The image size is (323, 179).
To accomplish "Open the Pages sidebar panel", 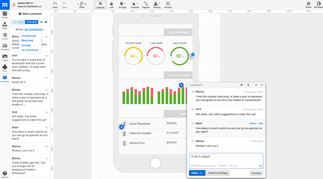I will point(5,26).
